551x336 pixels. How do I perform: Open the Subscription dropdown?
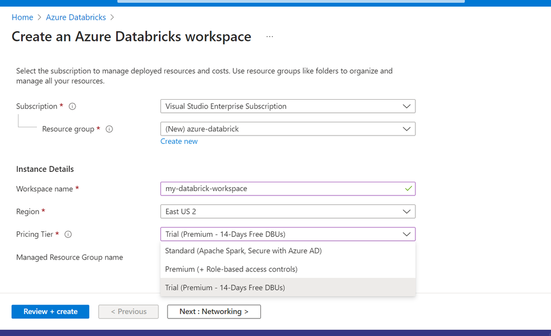pyautogui.click(x=288, y=106)
